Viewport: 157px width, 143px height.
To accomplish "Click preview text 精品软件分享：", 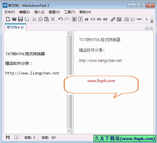I will tap(92, 50).
